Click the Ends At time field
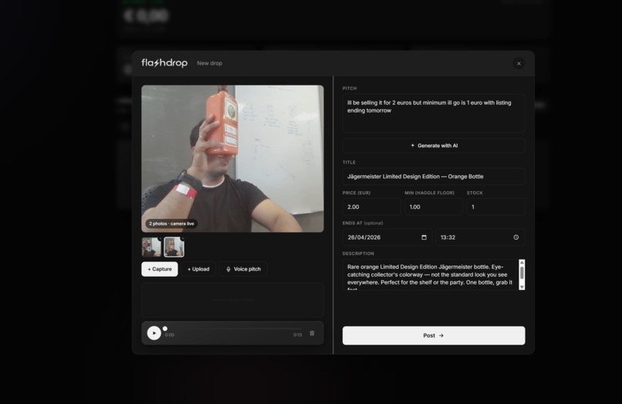The height and width of the screenshot is (404, 622). click(480, 237)
